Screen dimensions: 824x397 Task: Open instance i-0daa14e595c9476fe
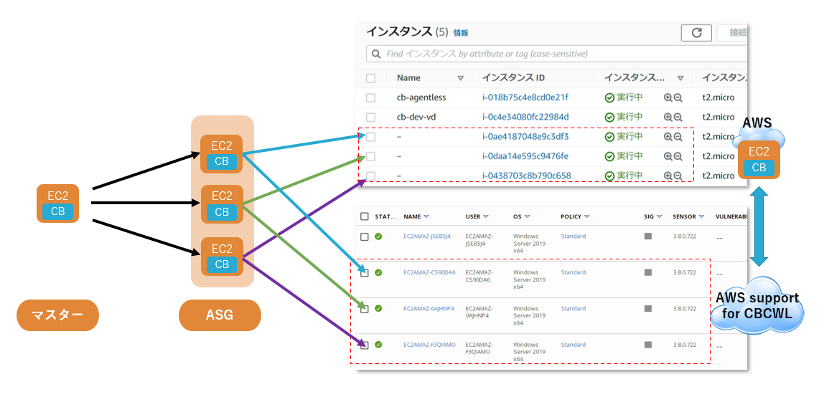point(525,156)
